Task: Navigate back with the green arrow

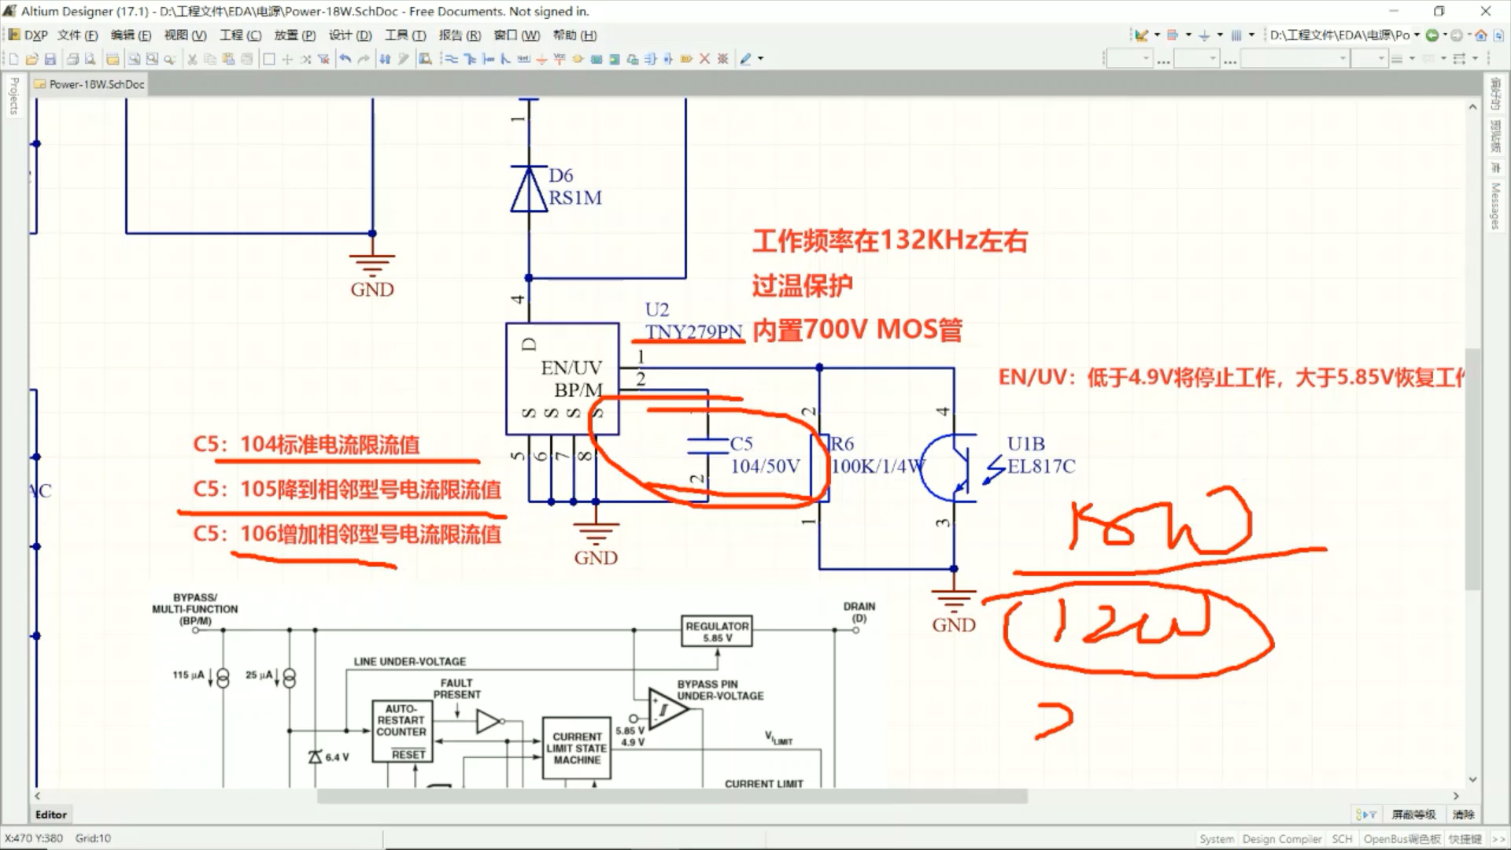Action: (x=1432, y=35)
